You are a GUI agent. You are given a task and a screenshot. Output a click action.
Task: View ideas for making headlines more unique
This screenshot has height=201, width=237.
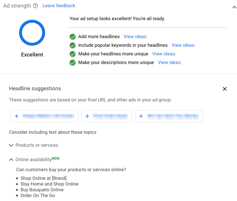point(164,54)
